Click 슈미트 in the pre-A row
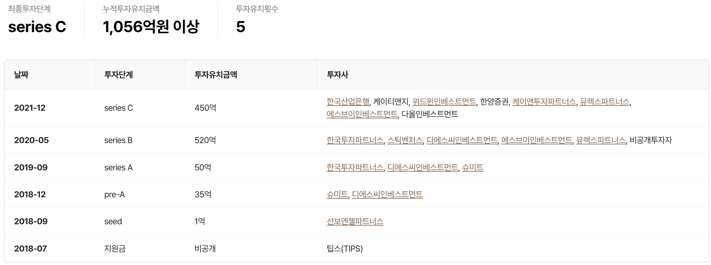Screen dimensions: 711x265 point(337,194)
